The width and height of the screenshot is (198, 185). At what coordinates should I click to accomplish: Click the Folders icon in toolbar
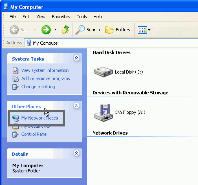click(x=109, y=30)
